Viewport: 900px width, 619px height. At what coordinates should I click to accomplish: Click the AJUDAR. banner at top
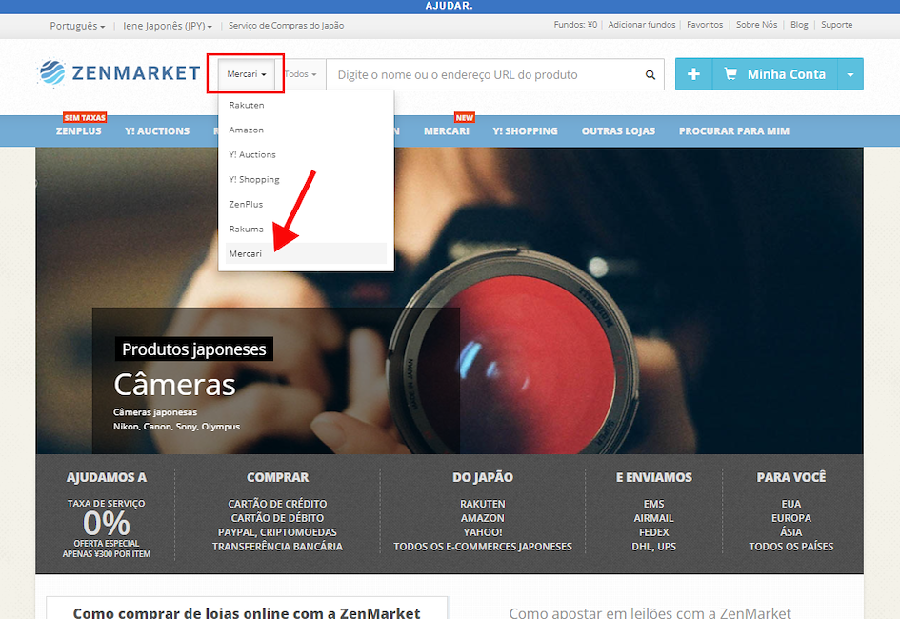click(450, 6)
